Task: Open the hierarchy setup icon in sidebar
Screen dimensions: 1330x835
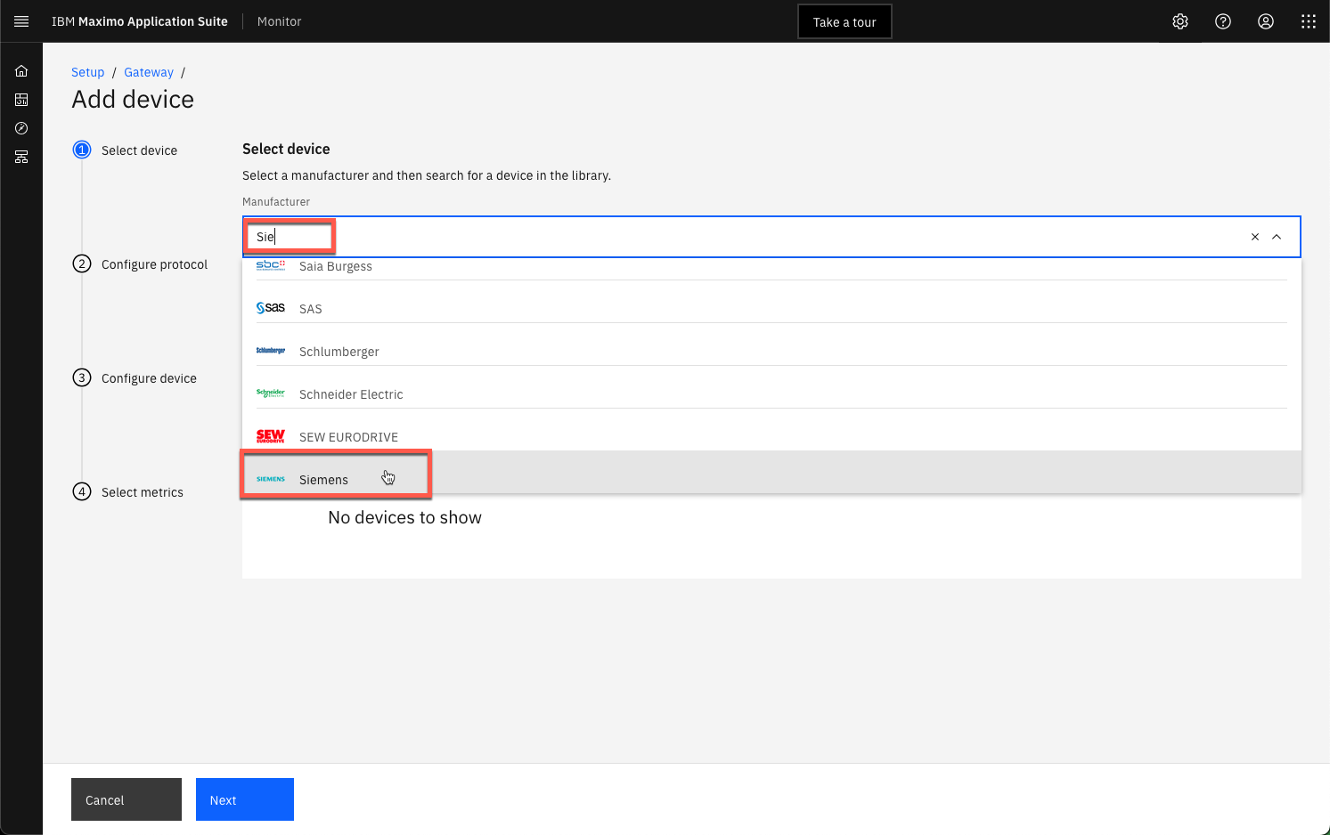Action: pos(21,157)
